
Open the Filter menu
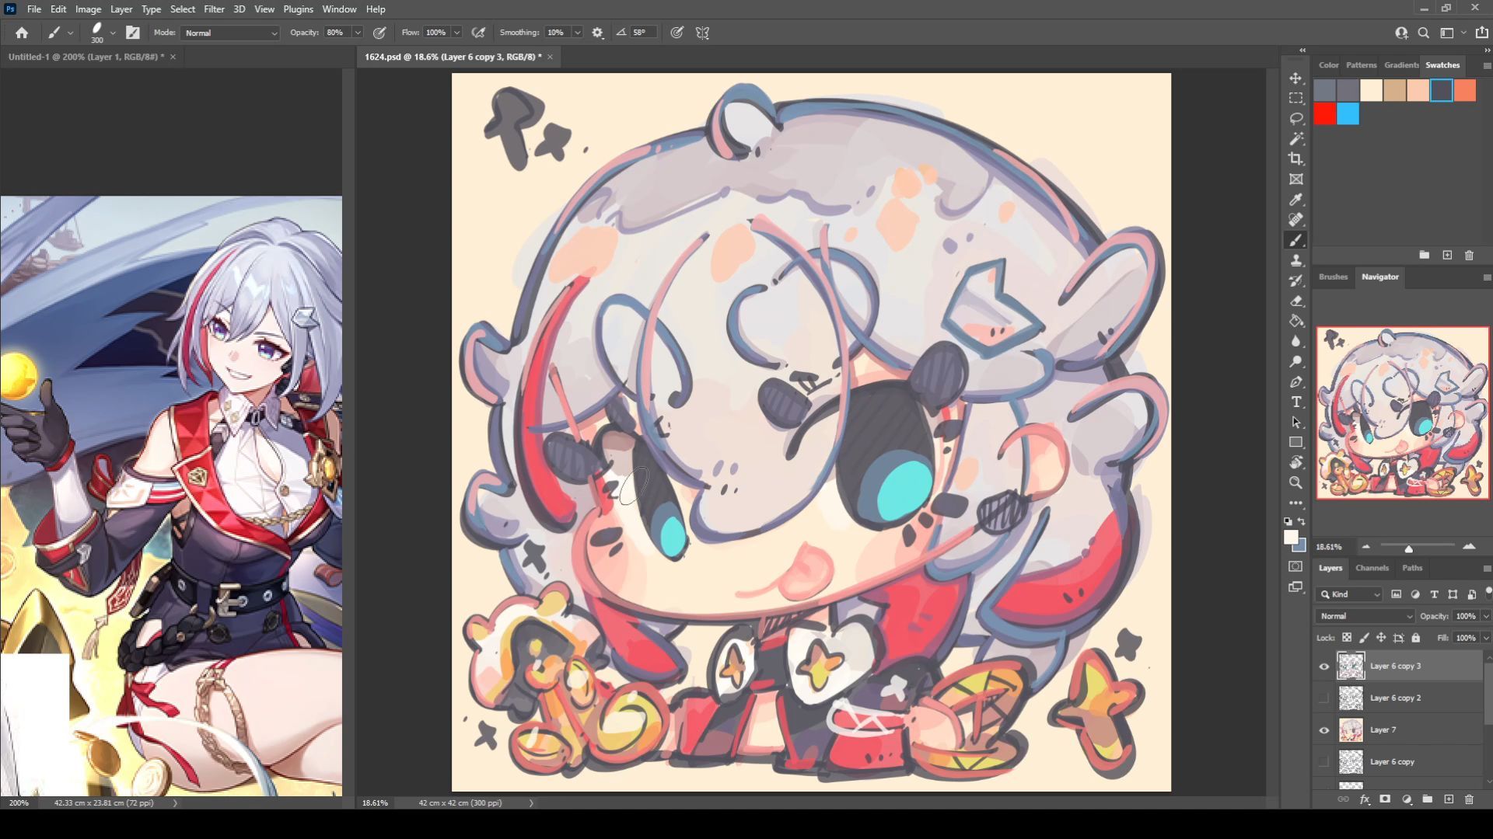point(214,9)
